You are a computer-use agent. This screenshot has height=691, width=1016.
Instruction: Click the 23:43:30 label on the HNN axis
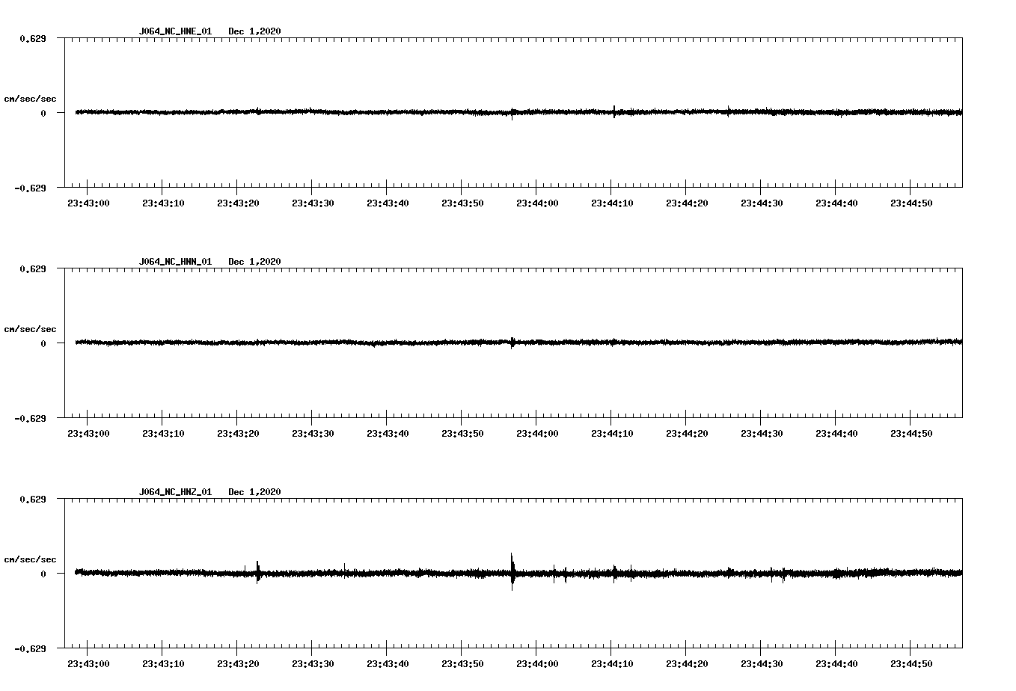pyautogui.click(x=313, y=432)
